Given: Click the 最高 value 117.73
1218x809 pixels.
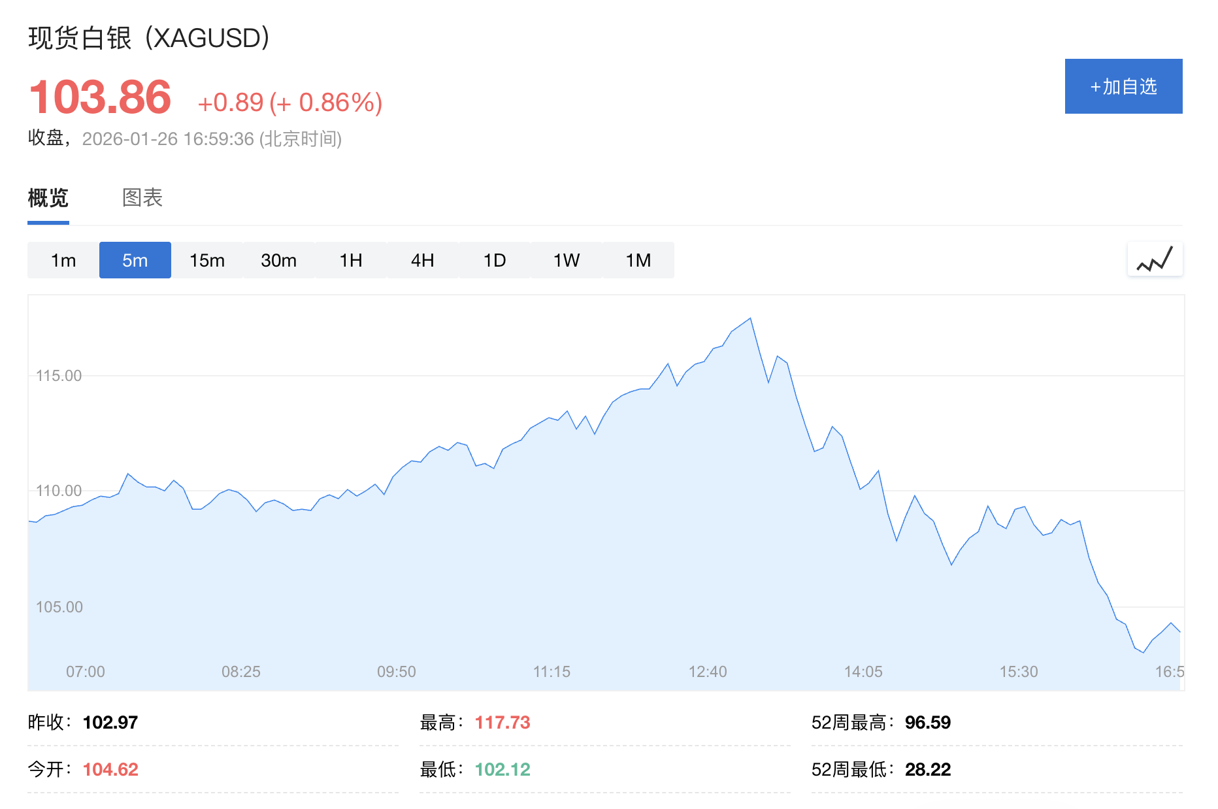Looking at the screenshot, I should click(x=502, y=722).
